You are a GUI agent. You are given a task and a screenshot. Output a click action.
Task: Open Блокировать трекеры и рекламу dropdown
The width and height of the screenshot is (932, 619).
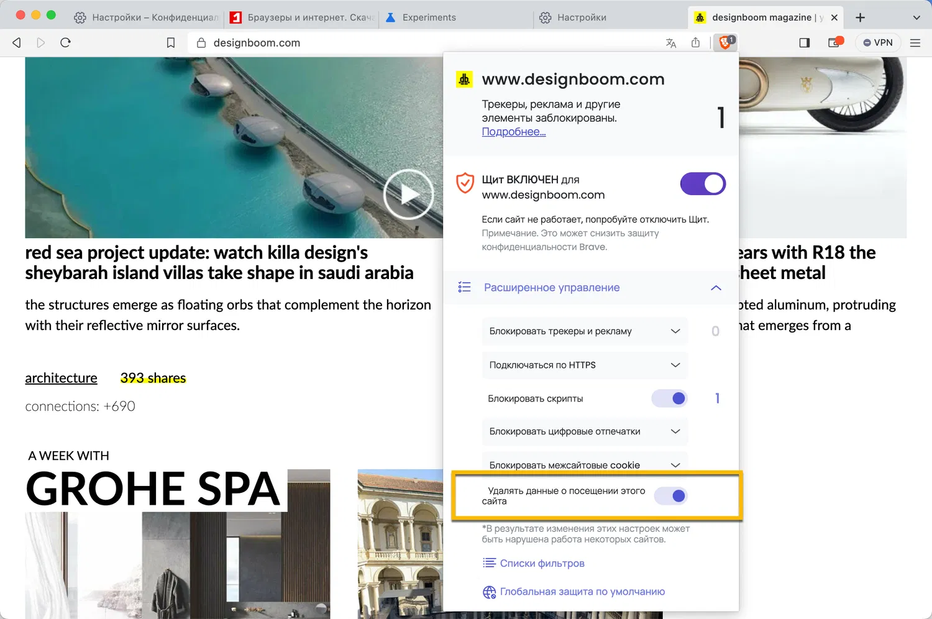click(x=585, y=331)
